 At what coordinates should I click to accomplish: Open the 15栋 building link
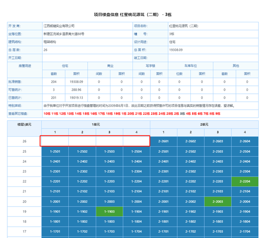[x=86, y=113]
